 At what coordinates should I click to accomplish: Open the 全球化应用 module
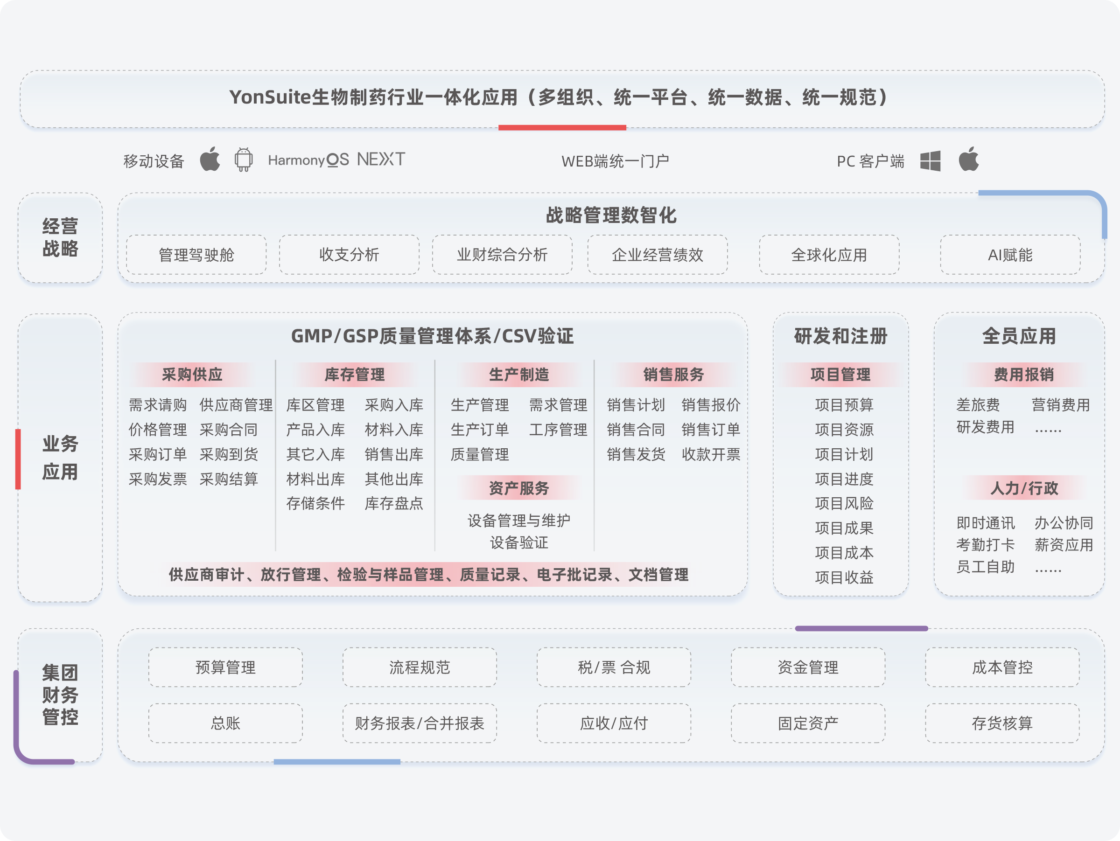click(829, 255)
